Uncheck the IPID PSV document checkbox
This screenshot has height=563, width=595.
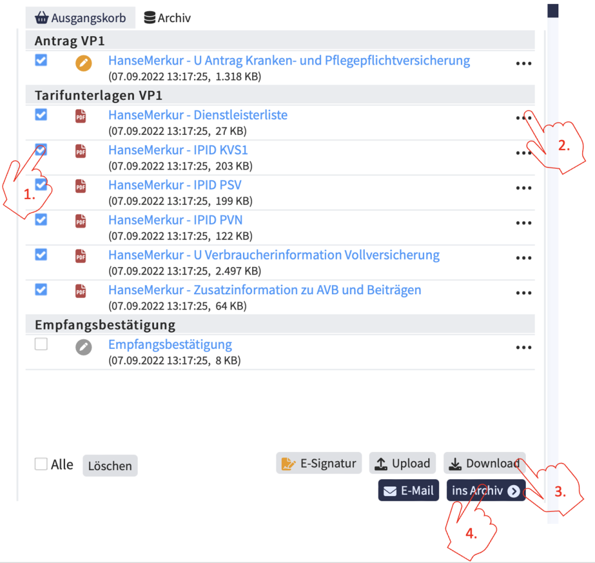pos(41,184)
